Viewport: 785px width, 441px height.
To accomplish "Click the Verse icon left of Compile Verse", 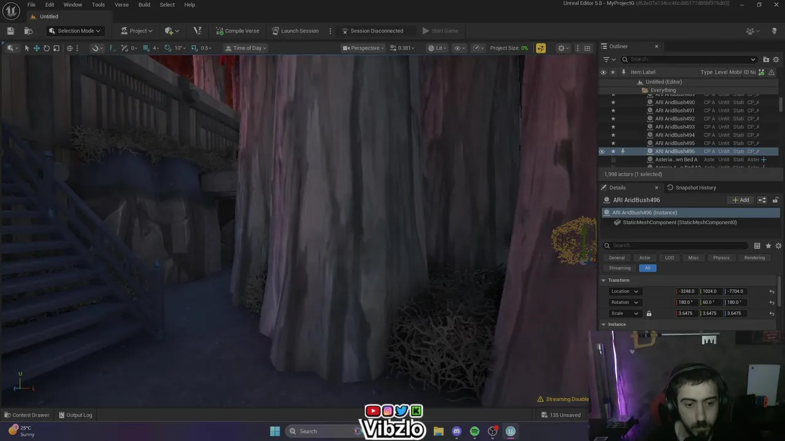I will point(197,31).
